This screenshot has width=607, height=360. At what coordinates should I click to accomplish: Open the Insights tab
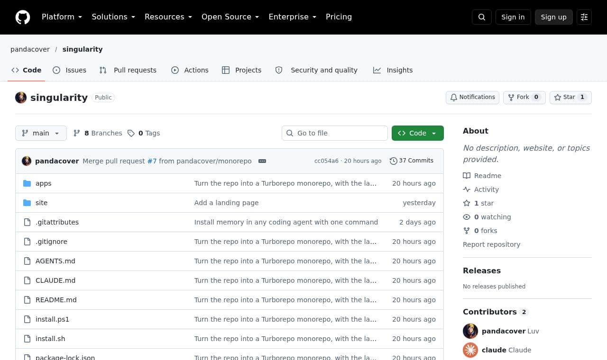click(x=393, y=70)
